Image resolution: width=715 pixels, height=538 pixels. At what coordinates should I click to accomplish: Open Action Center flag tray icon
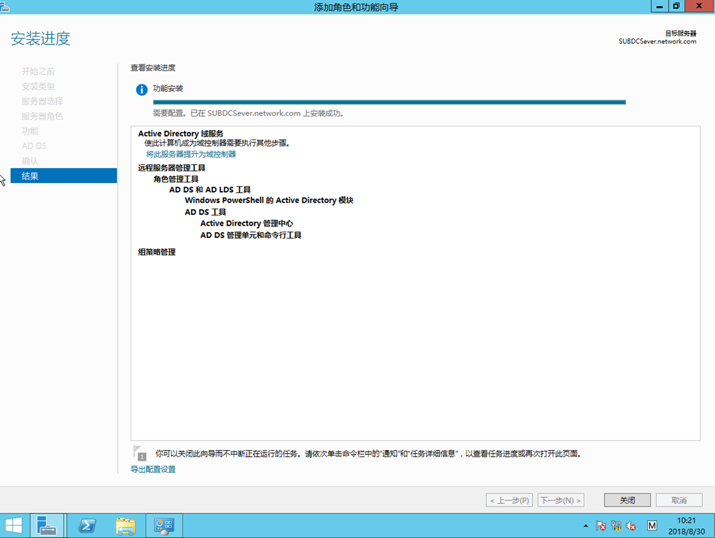pyautogui.click(x=601, y=526)
